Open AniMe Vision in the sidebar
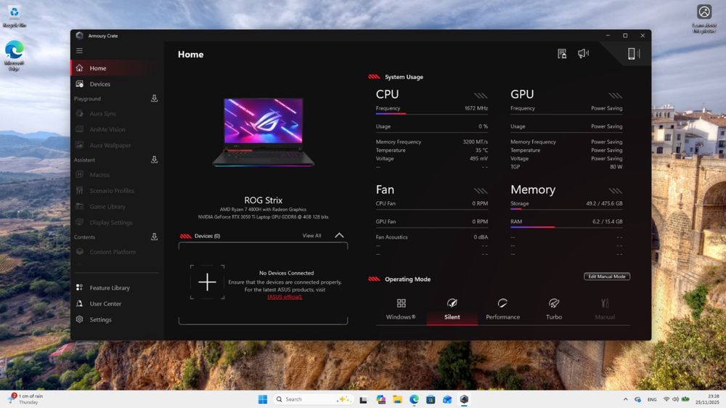The height and width of the screenshot is (408, 726). click(x=115, y=129)
